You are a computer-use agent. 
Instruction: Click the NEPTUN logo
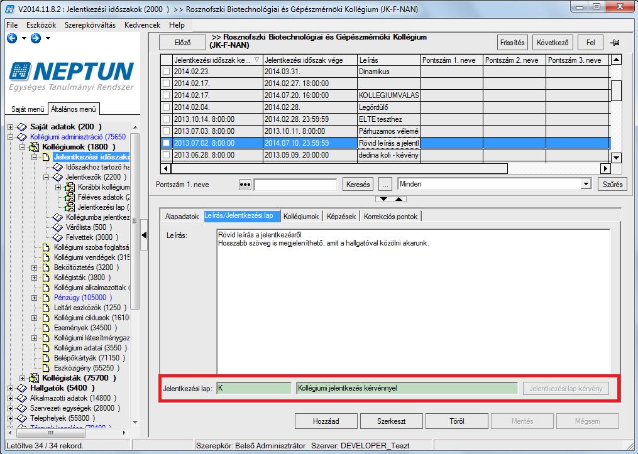(72, 76)
